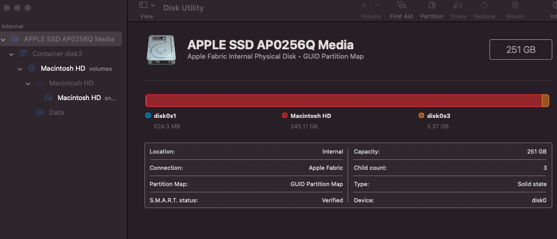Click the blue disk0s1 legend swatch
Viewport: 557px width, 239px height.
tap(148, 116)
